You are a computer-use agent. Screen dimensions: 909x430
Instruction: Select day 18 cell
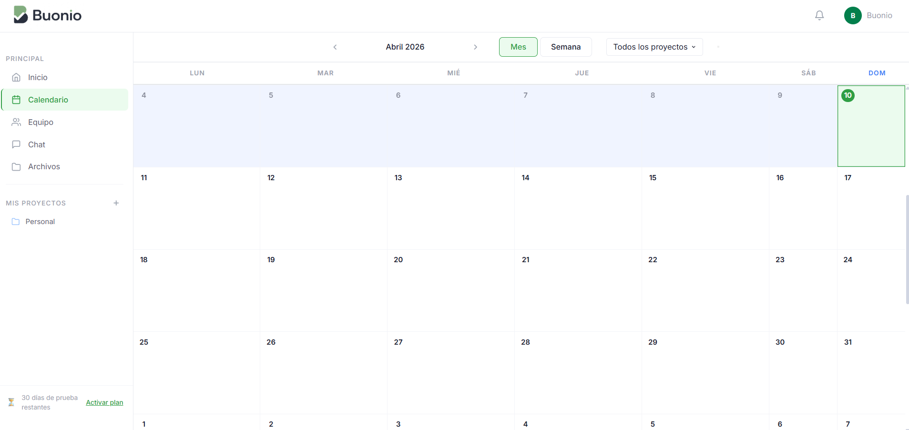coord(197,291)
